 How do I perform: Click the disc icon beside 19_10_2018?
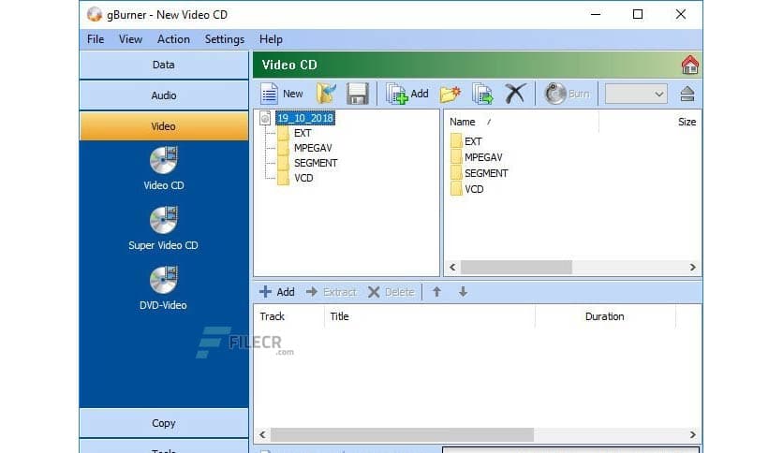click(265, 118)
